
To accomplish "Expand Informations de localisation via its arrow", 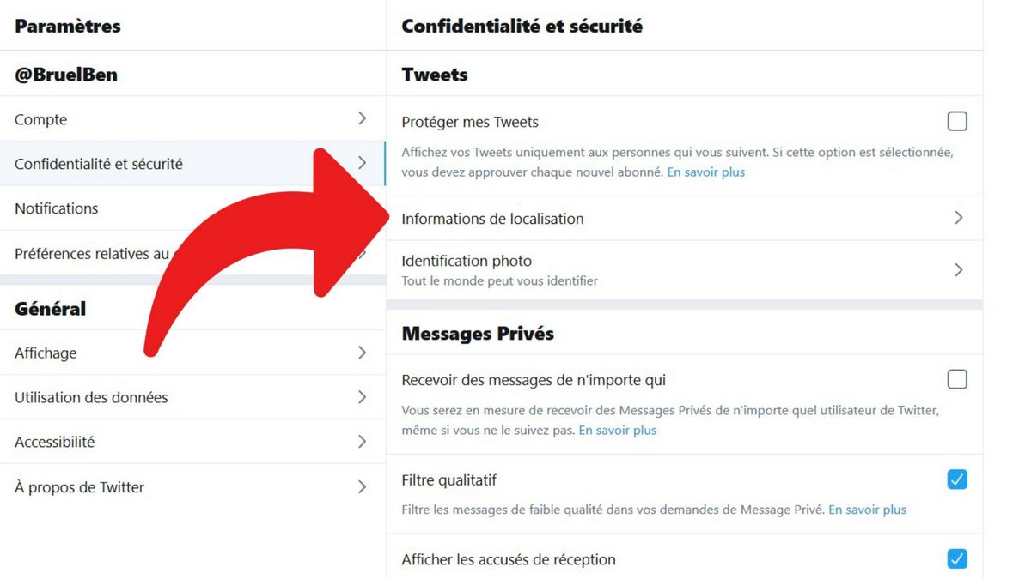I will pyautogui.click(x=959, y=218).
